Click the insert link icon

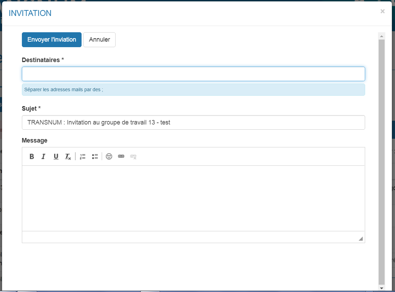(121, 156)
